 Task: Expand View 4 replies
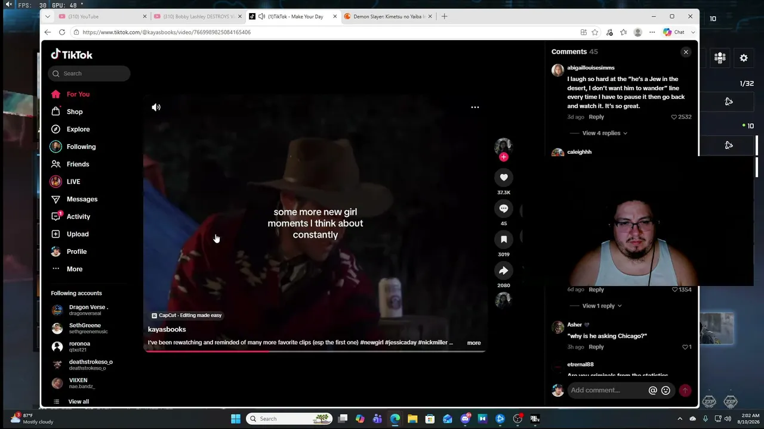[x=605, y=133]
